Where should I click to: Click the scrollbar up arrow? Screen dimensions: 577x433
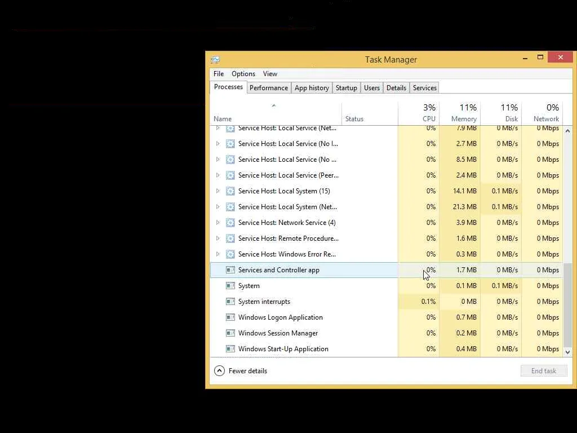567,131
